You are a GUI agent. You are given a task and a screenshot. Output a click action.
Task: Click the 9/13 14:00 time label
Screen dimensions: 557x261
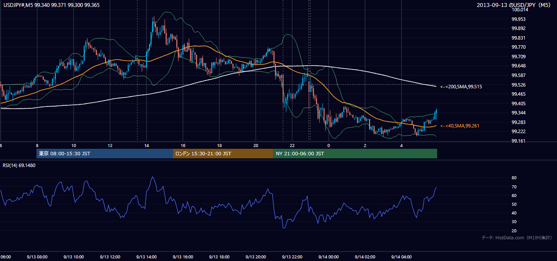tap(146, 257)
